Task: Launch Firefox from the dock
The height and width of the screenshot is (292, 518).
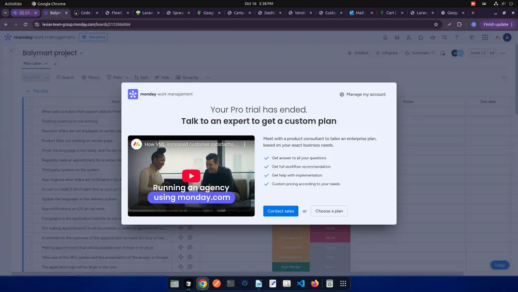Action: (315, 284)
